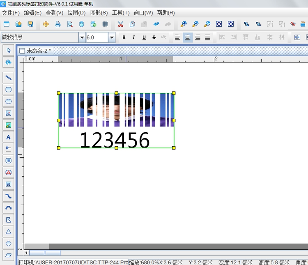The height and width of the screenshot is (265, 308).
Task: Switch to the 未命名-2 document tab
Action: (x=39, y=51)
